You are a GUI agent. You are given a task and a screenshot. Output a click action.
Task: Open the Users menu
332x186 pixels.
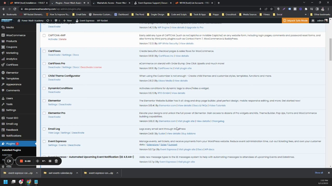coord(9,98)
